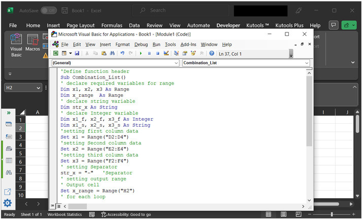Open the Developer ribbon tab
This screenshot has width=363, height=220.
pyautogui.click(x=228, y=25)
